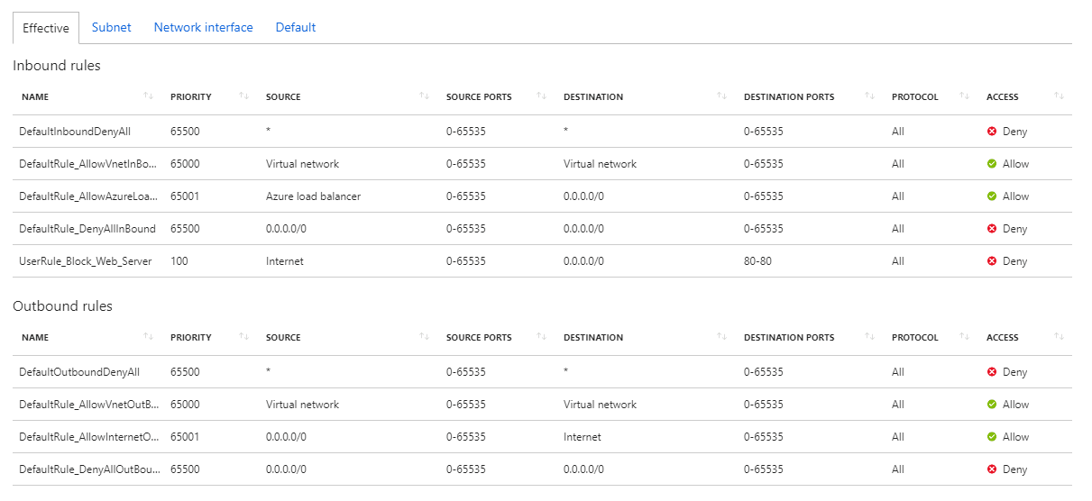Sort inbound rules by Name arrows icon

tap(148, 96)
